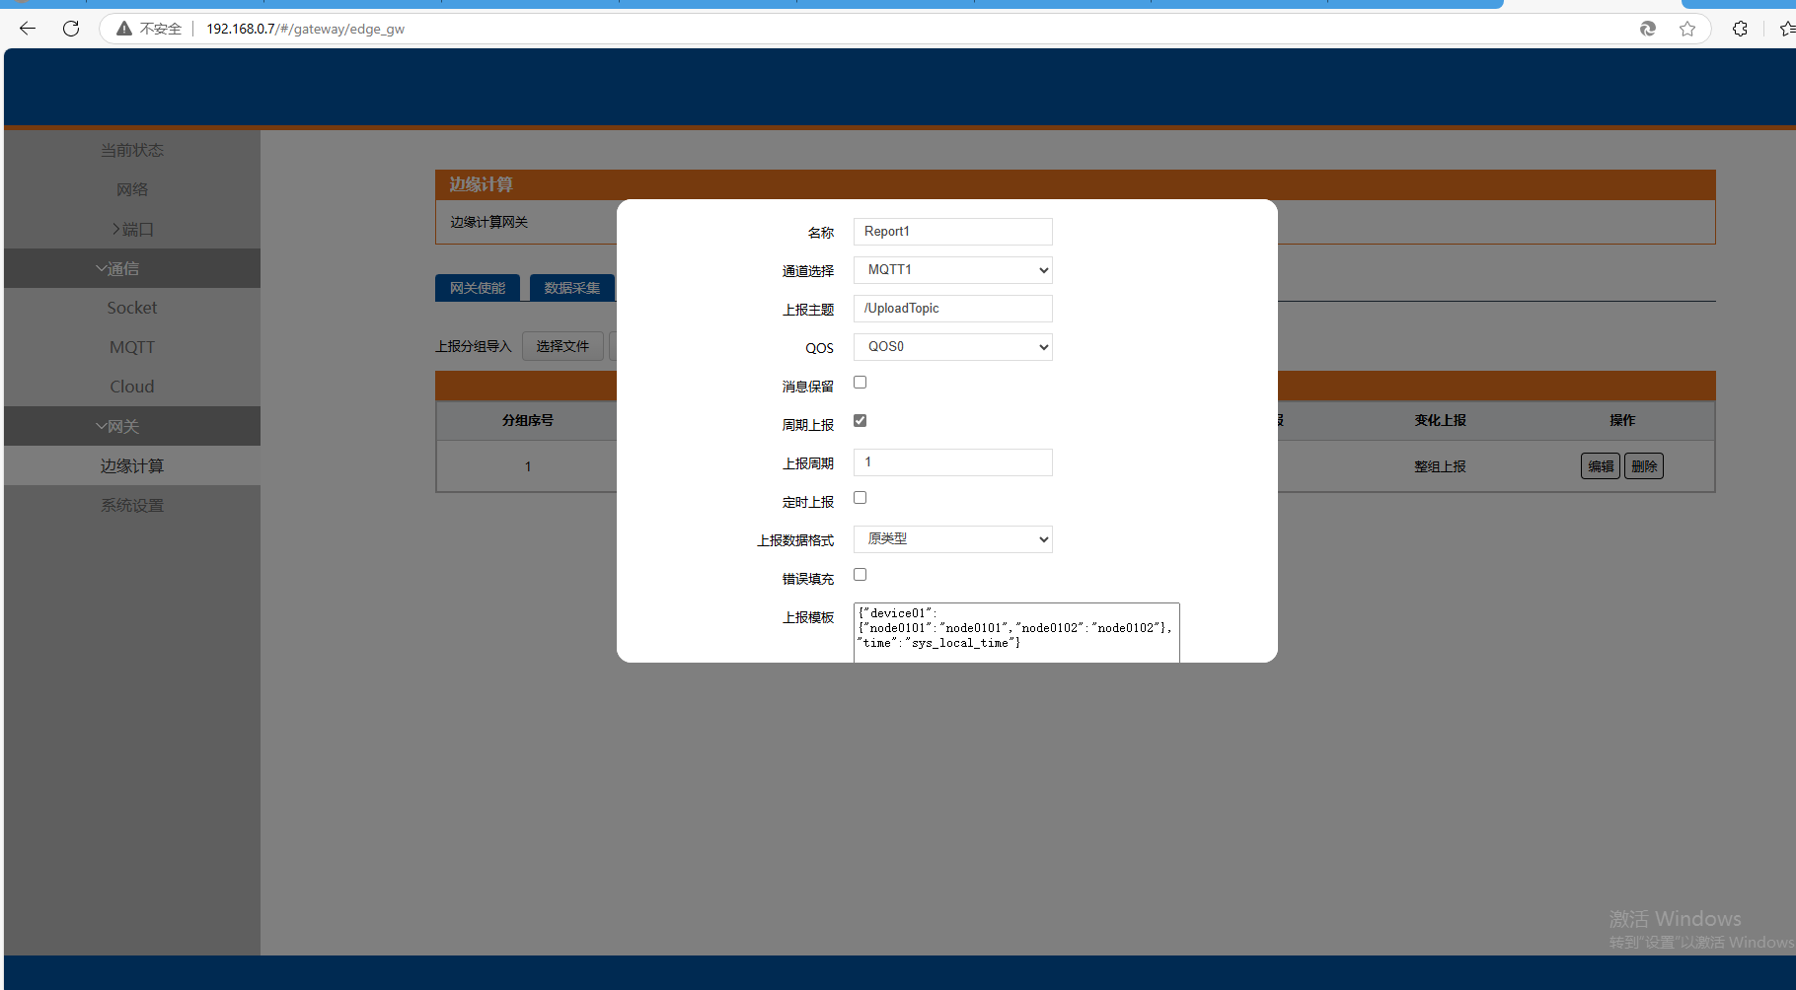
Task: Open 当前状态 in the sidebar
Action: click(132, 150)
